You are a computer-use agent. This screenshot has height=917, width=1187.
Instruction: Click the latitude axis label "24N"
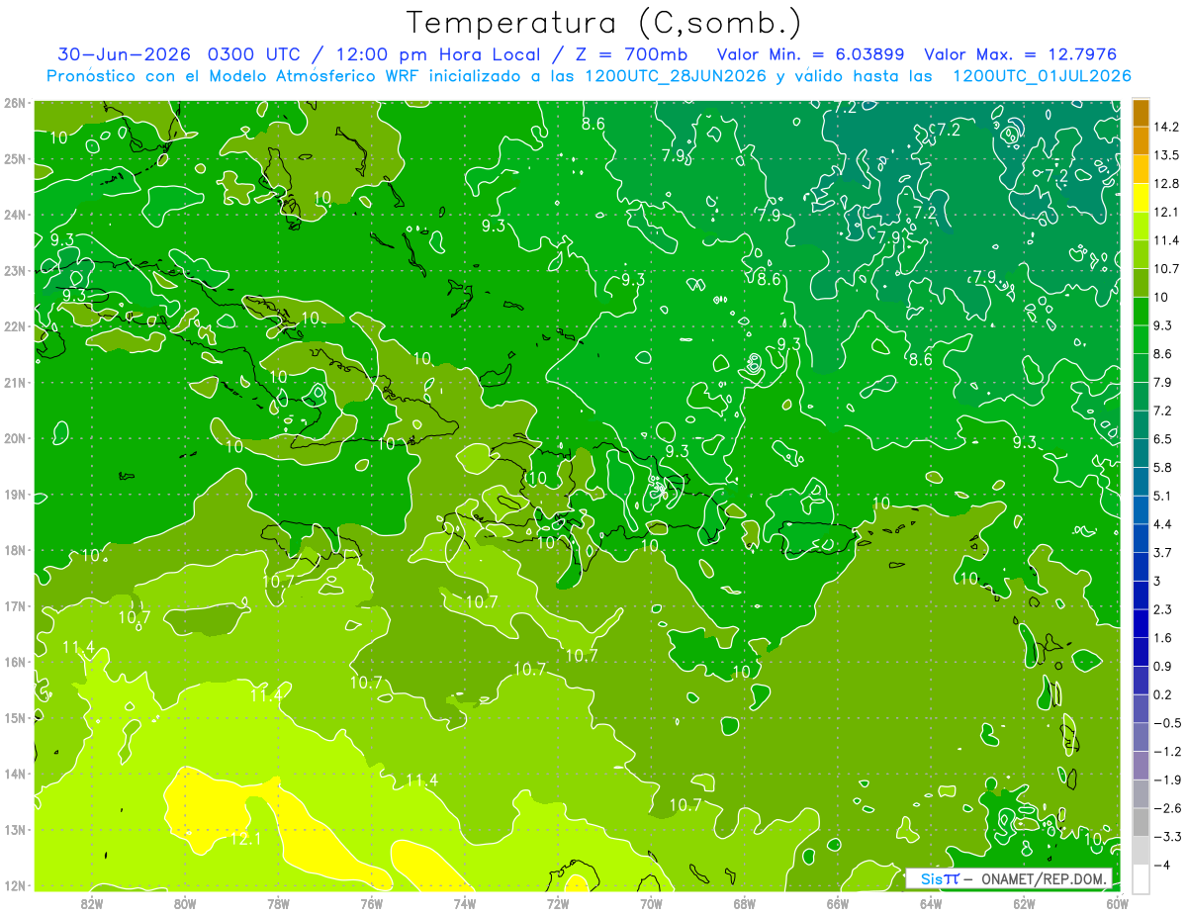click(x=14, y=215)
